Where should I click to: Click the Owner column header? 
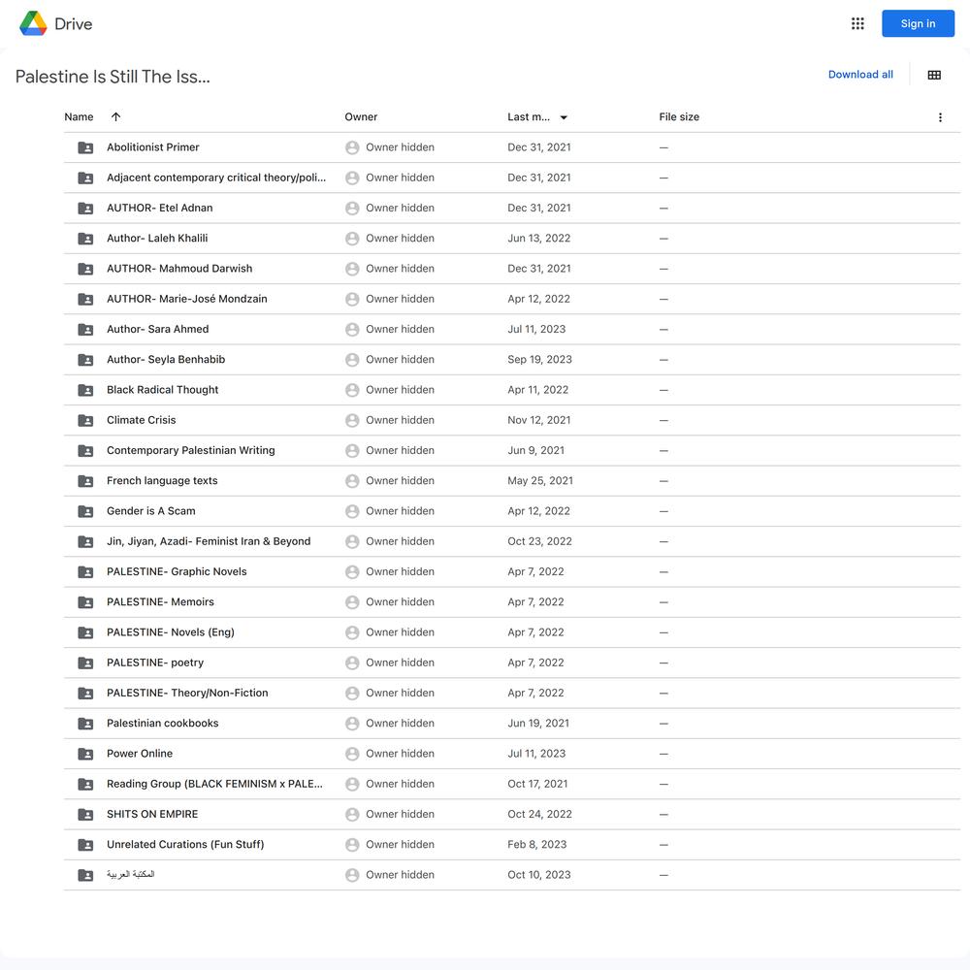click(x=361, y=117)
